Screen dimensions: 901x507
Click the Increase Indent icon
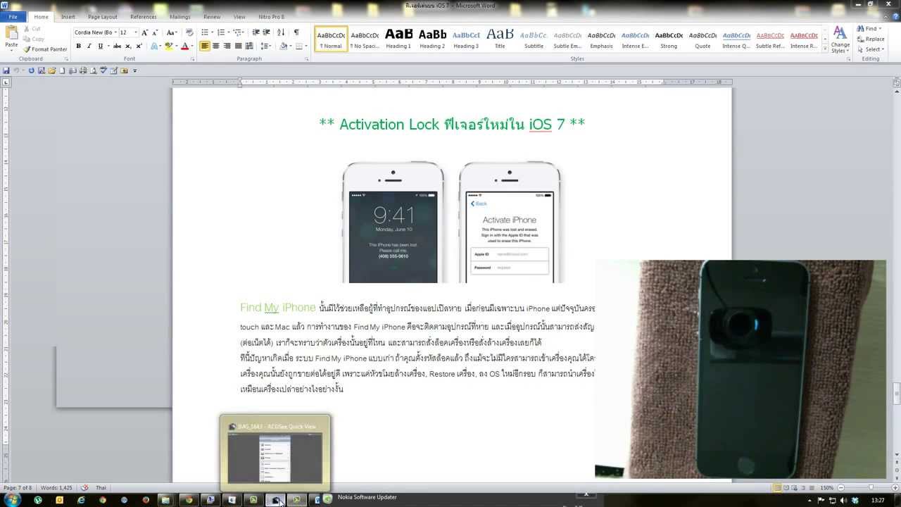coord(267,32)
